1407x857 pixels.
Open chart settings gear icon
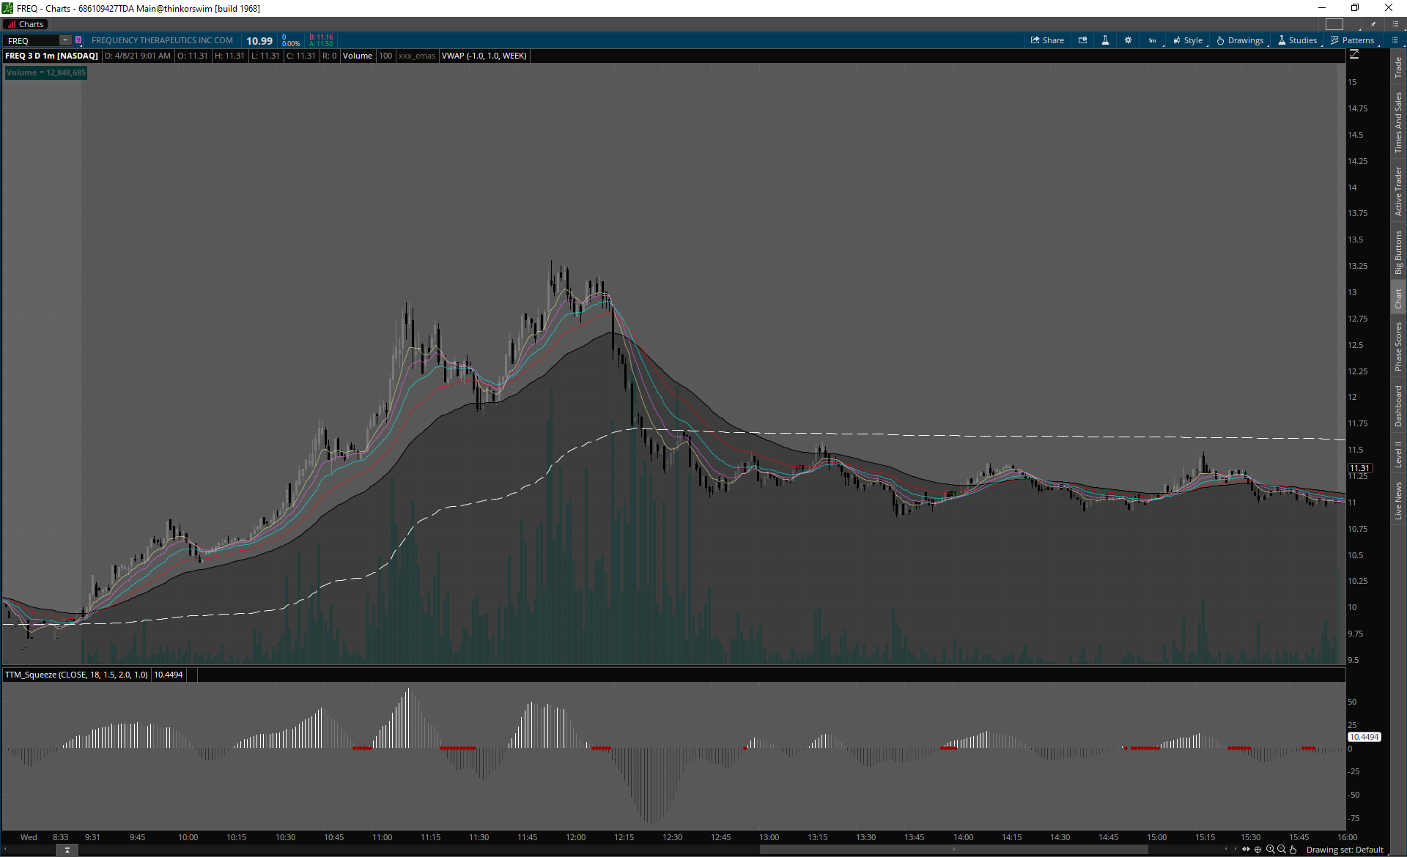(x=1128, y=40)
